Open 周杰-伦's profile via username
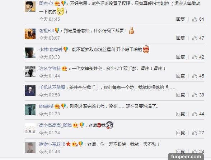This screenshot has width=211, height=160. pos(46,3)
